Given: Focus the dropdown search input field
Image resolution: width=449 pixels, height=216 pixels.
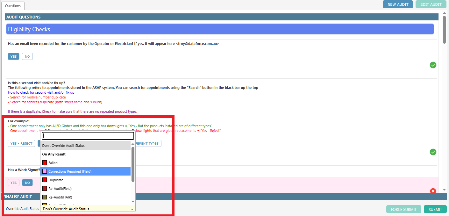Looking at the screenshot, I should tap(88, 136).
